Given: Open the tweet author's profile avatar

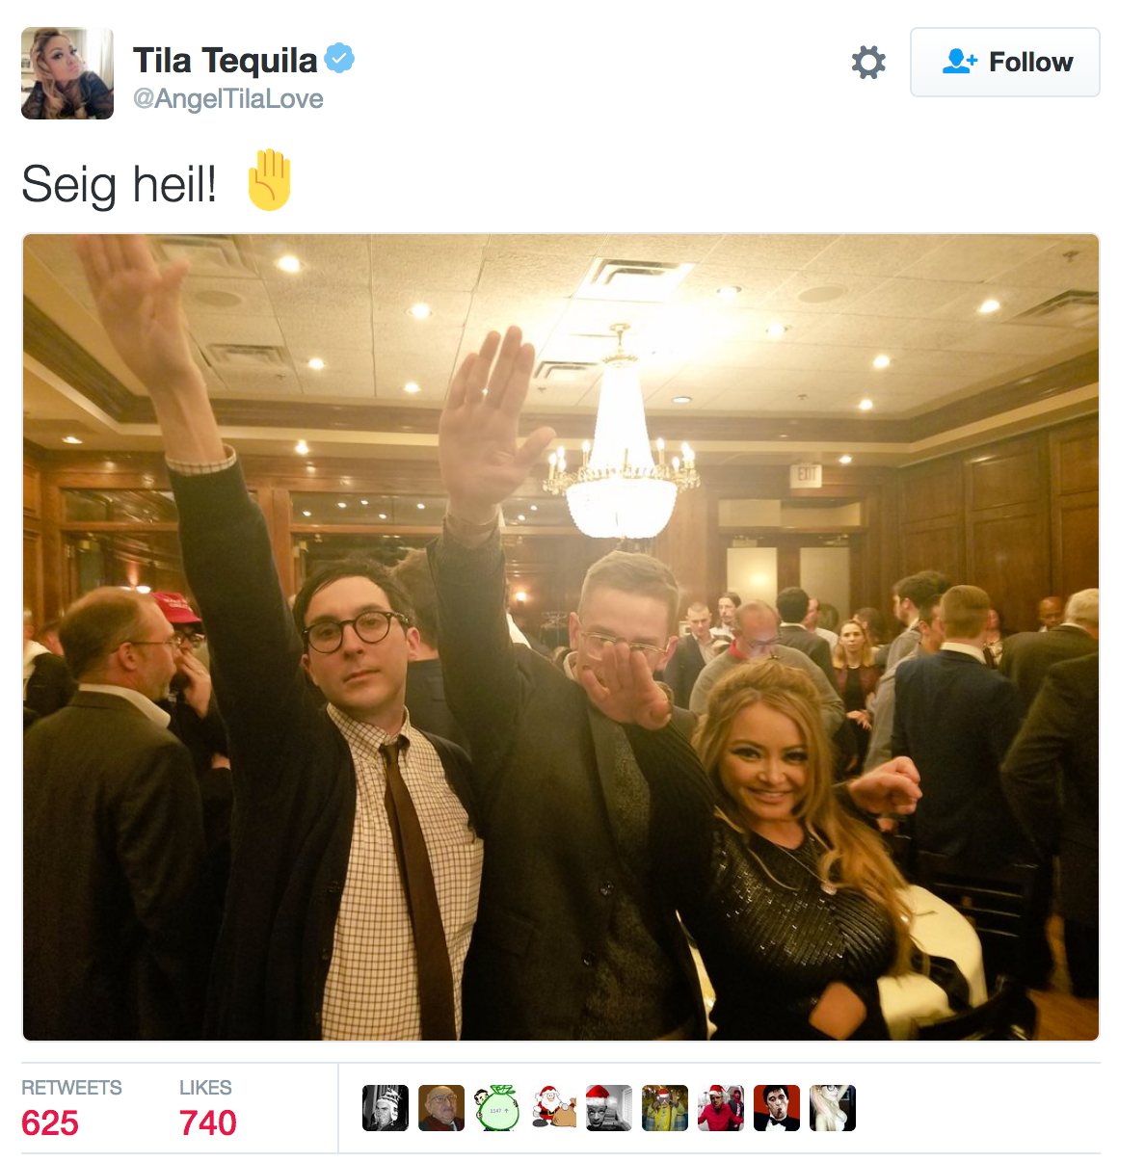Looking at the screenshot, I should point(67,73).
